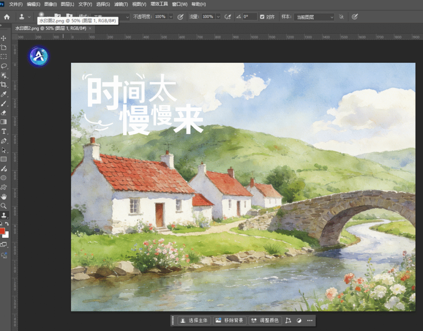Open more options (…) in contextual bar

tap(310, 321)
